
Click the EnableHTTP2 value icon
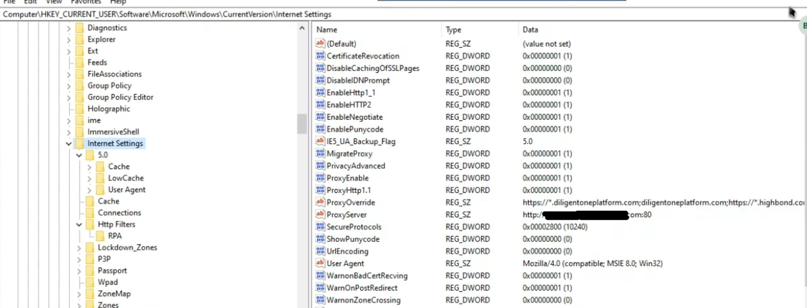(x=320, y=105)
